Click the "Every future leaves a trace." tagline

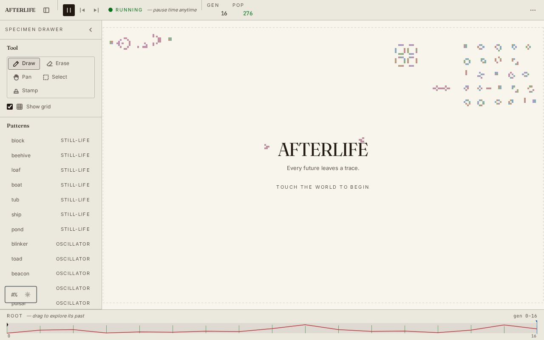pyautogui.click(x=323, y=168)
